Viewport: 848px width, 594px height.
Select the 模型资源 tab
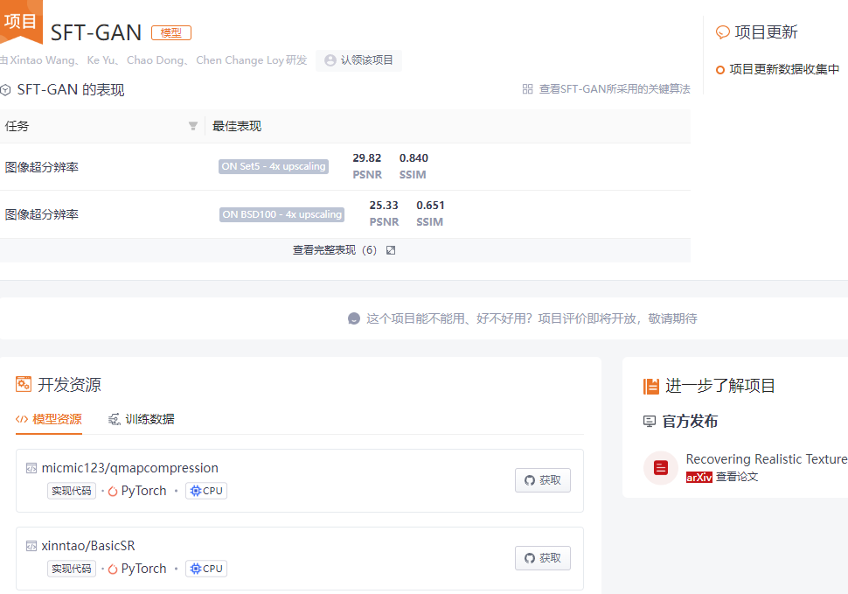point(50,419)
